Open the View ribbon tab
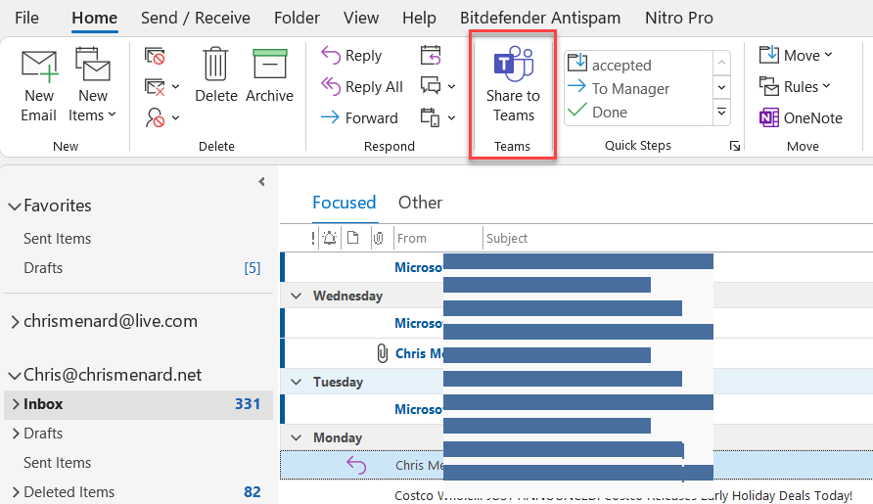Viewport: 873px width, 504px height. click(x=361, y=18)
